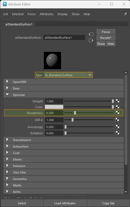This screenshot has height=207, width=130.
Task: Click the Specular Weight texture map icon
Action: point(118,101)
